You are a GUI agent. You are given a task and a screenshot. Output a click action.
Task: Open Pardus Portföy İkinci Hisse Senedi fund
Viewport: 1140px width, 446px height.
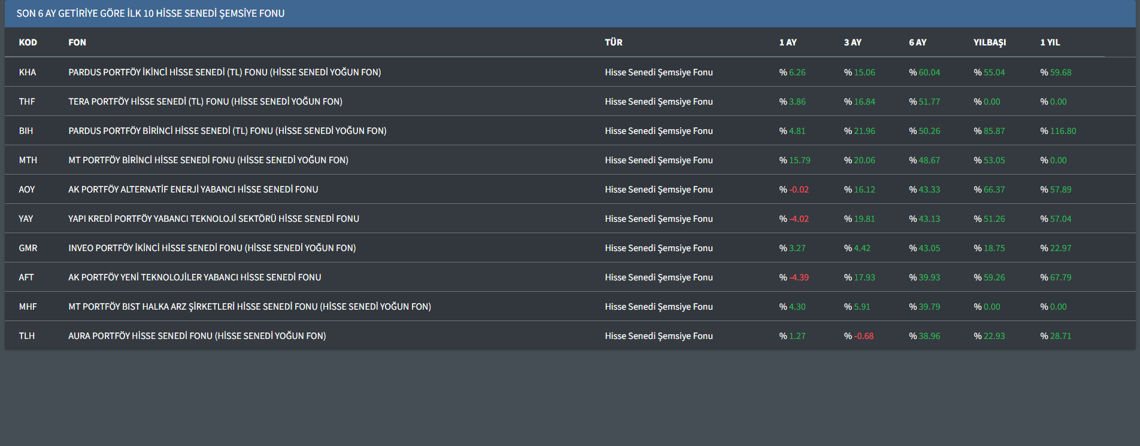(x=225, y=72)
